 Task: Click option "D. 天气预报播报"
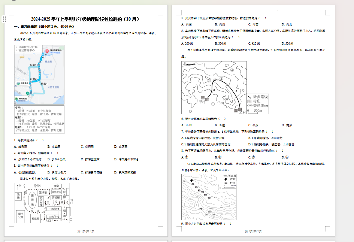(x=125, y=172)
